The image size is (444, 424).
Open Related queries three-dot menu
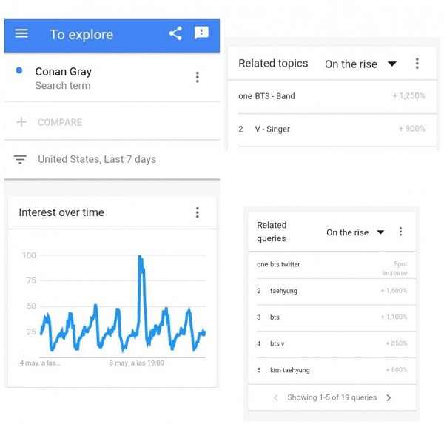(400, 232)
